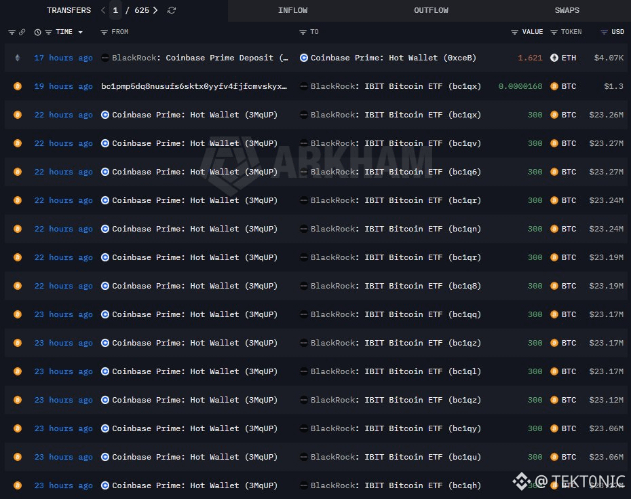This screenshot has width=631, height=499.
Task: Click the clock icon next to TIME
Action: [x=37, y=32]
